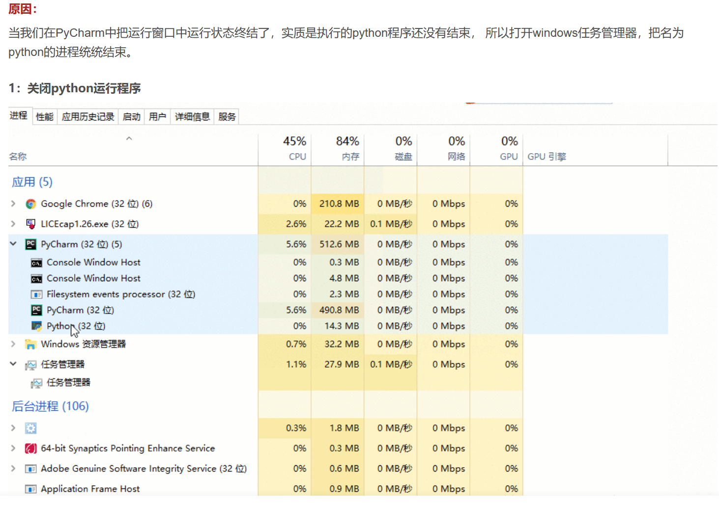The image size is (719, 505).
Task: Expand the Windows 资源管理器 group
Action: pyautogui.click(x=13, y=344)
